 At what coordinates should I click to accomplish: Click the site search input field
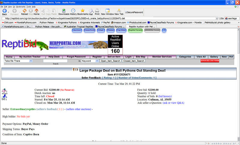point(55,61)
